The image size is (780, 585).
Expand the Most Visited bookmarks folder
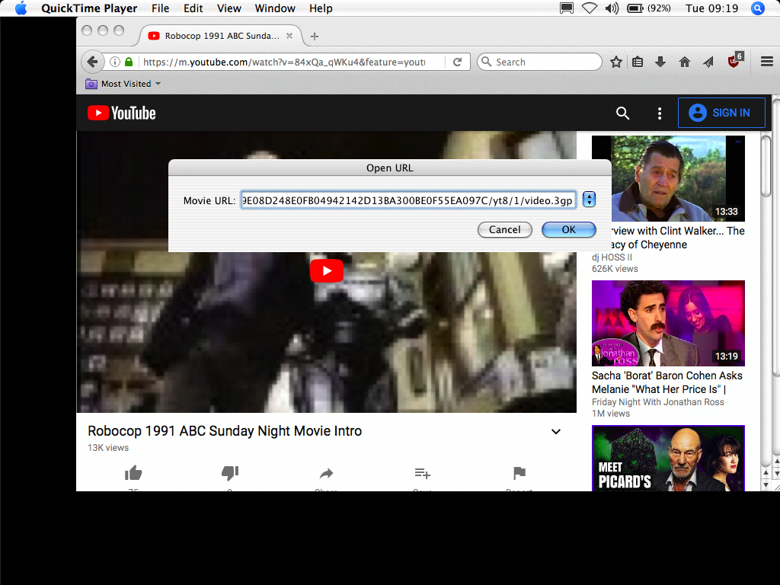point(123,84)
